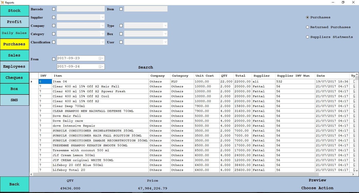Screen dimensions: 359x193
Task: Open the From date calendar picker
Action: (101, 58)
